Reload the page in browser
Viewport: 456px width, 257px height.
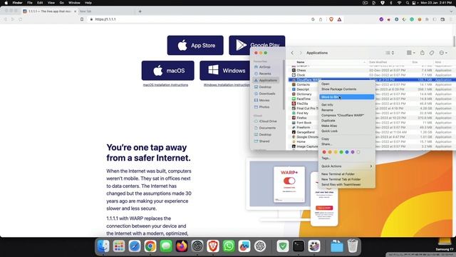[21, 19]
